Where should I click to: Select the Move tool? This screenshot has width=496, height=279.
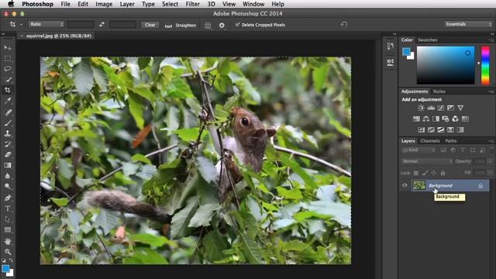pyautogui.click(x=8, y=48)
